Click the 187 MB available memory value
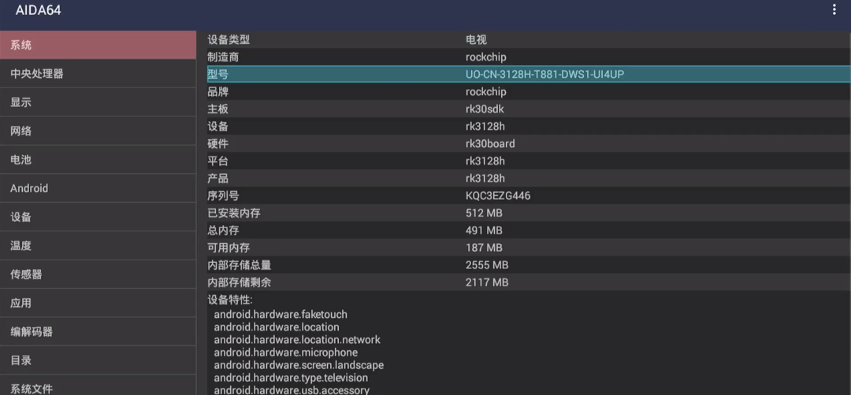 tap(484, 248)
